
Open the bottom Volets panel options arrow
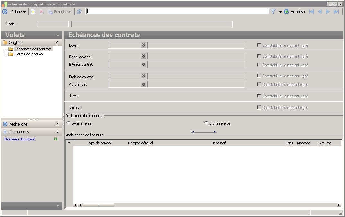(x=58, y=206)
